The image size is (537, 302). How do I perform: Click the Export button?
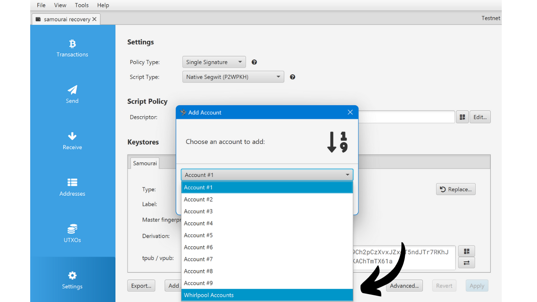point(141,286)
